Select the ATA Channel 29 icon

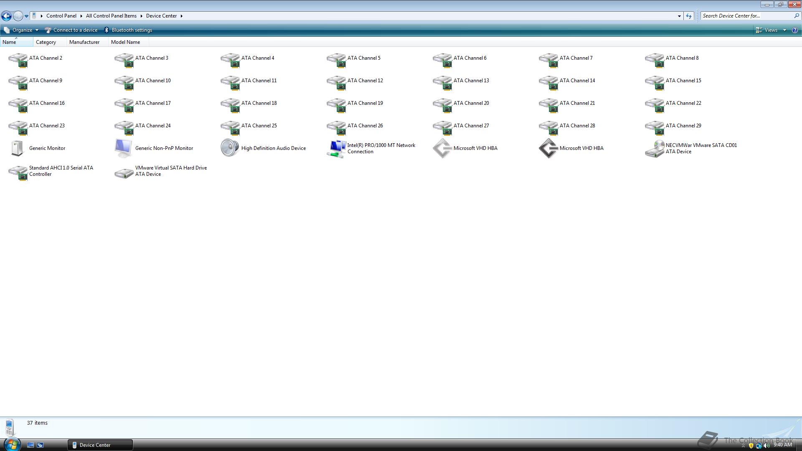pos(655,127)
